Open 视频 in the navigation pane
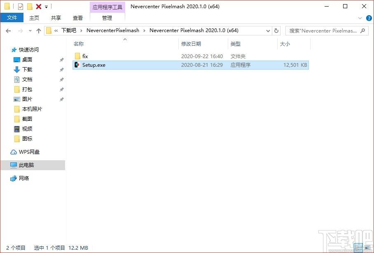The width and height of the screenshot is (374, 253). (x=27, y=129)
